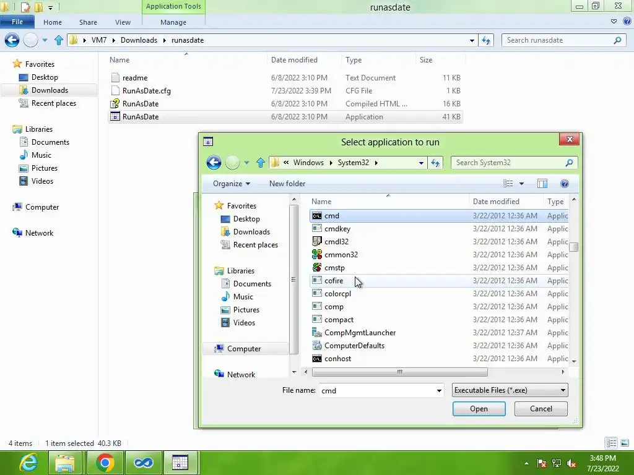Switch Explorer to details view in status bar

611,443
